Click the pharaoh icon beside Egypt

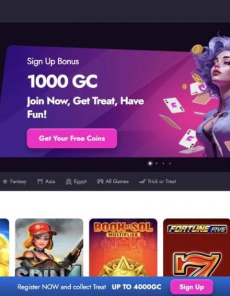coord(68,181)
